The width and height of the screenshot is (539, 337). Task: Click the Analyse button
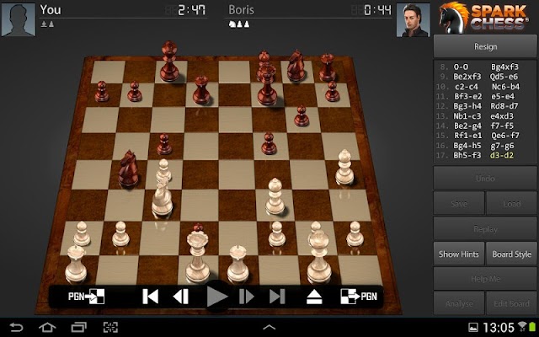tap(459, 303)
